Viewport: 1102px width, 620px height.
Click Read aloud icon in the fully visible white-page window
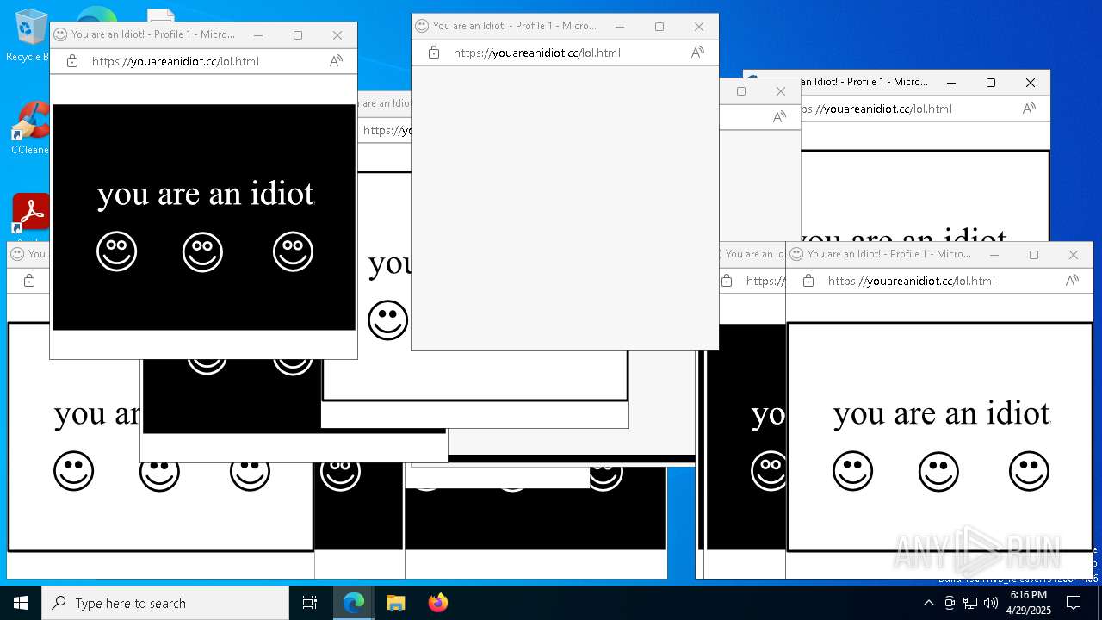click(x=1072, y=281)
